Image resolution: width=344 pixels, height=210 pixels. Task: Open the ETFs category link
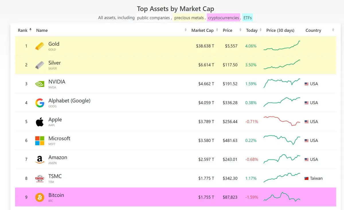coord(247,18)
